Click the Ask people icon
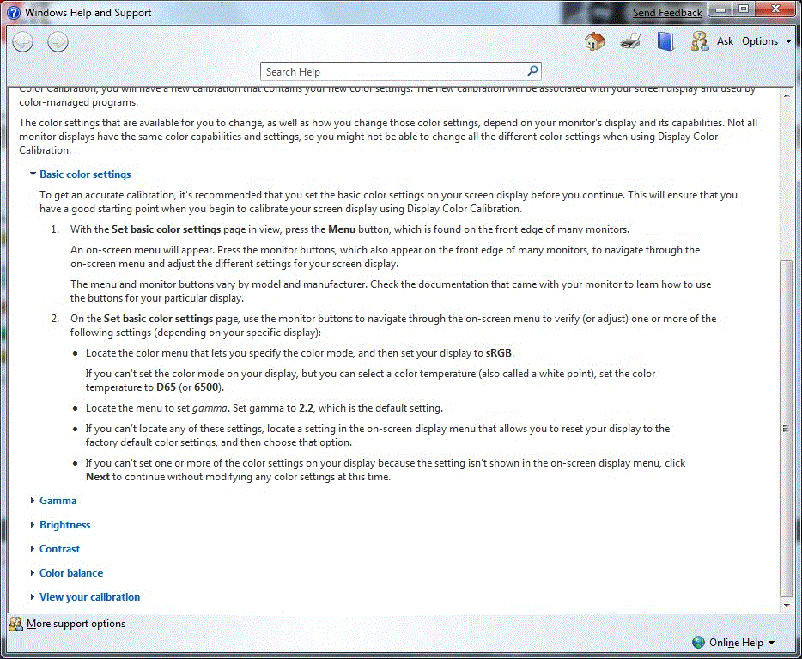 pyautogui.click(x=700, y=41)
